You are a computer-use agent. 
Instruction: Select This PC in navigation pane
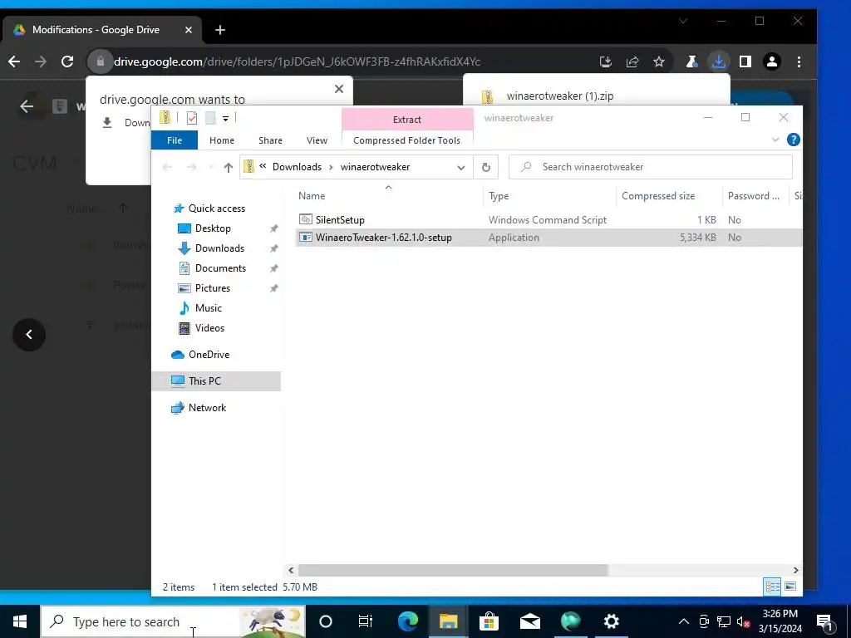[216, 380]
